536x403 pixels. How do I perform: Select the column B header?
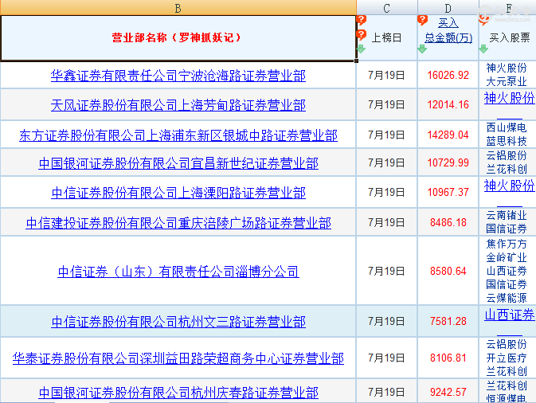click(178, 7)
